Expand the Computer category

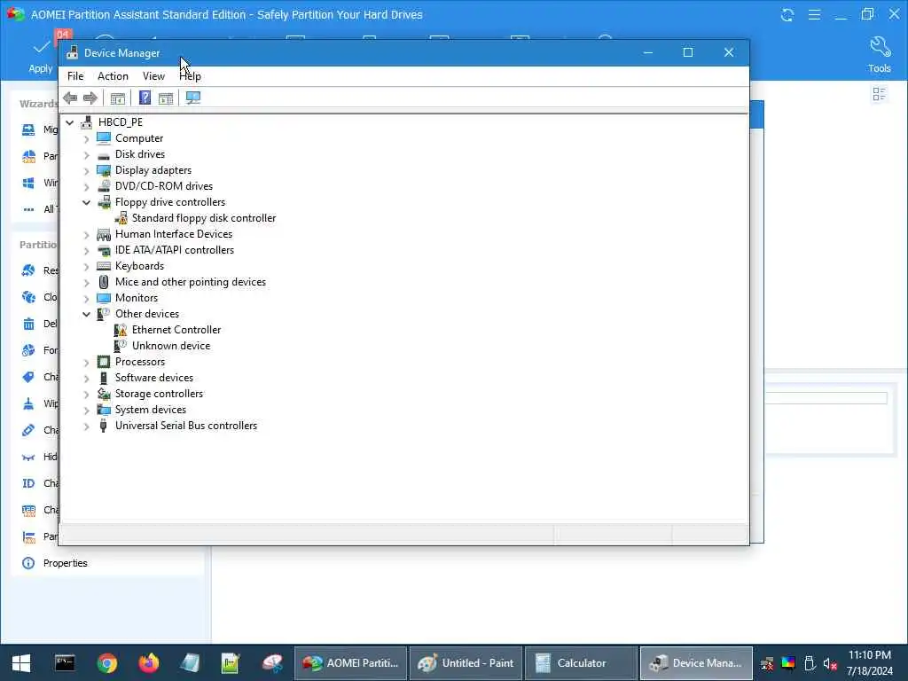click(x=86, y=139)
